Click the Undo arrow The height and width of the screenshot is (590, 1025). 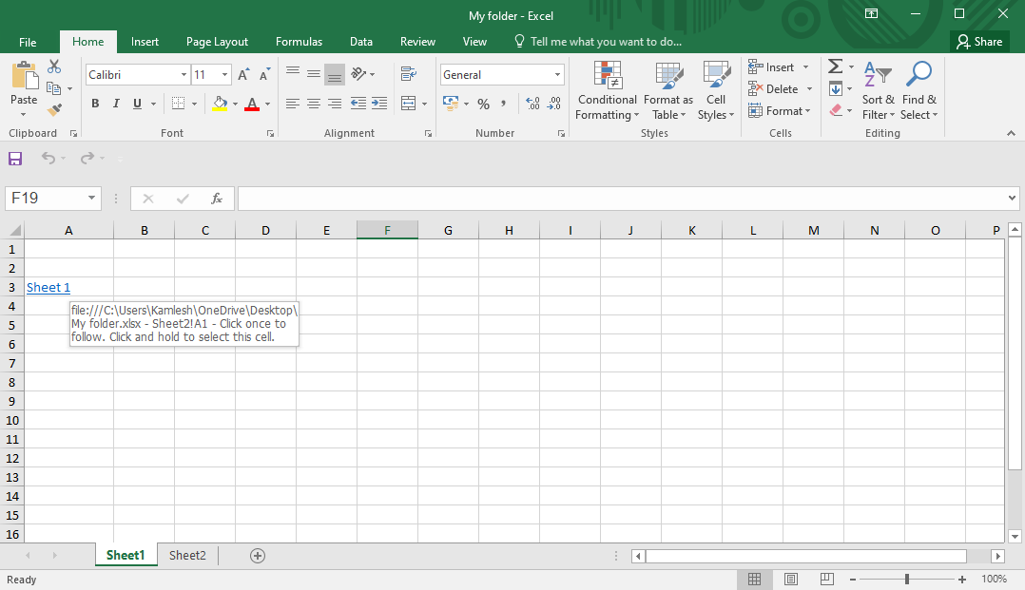click(x=48, y=158)
